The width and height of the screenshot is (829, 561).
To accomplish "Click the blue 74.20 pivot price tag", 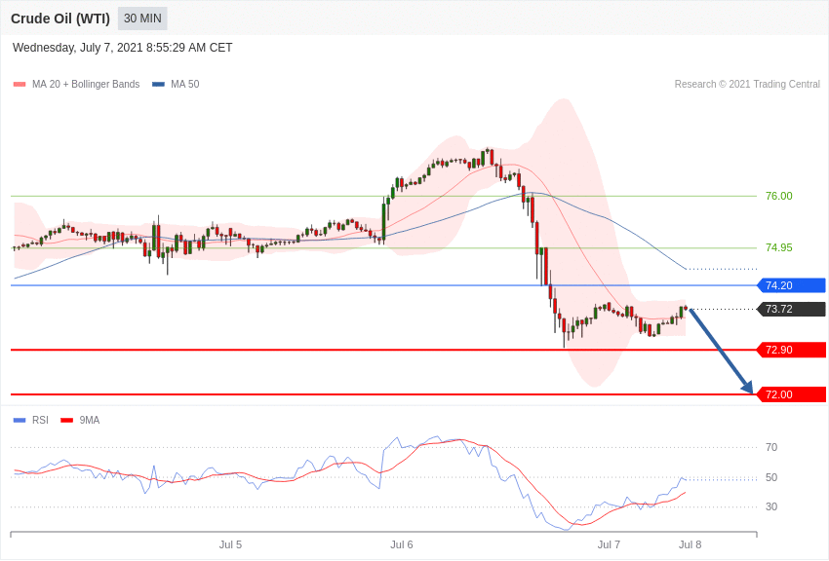I will click(x=792, y=285).
